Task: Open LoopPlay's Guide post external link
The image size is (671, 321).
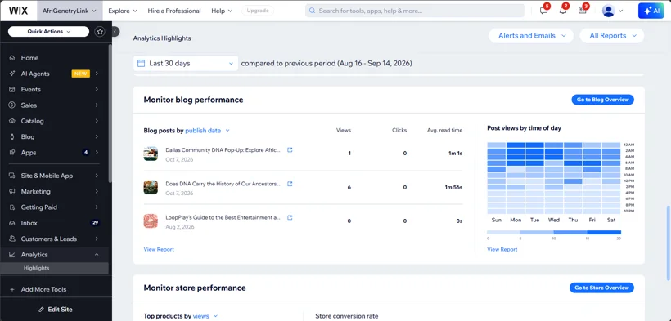Action: pyautogui.click(x=290, y=217)
